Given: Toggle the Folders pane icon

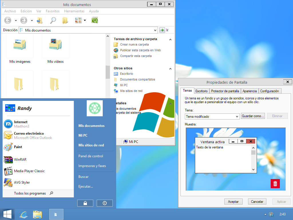Looking at the screenshot, I should pos(65,20).
